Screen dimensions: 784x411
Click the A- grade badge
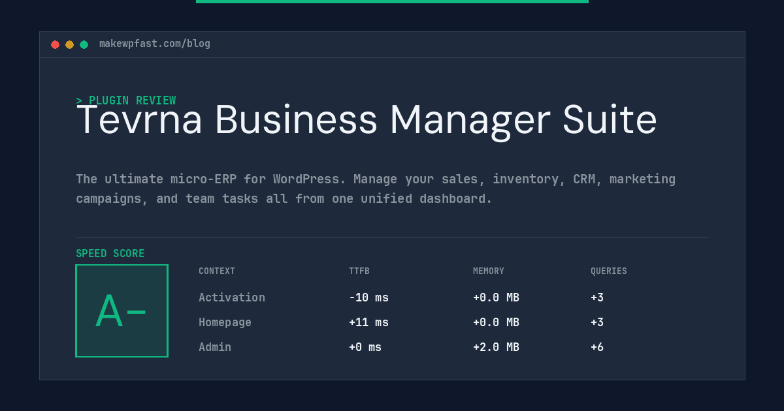[x=122, y=311]
